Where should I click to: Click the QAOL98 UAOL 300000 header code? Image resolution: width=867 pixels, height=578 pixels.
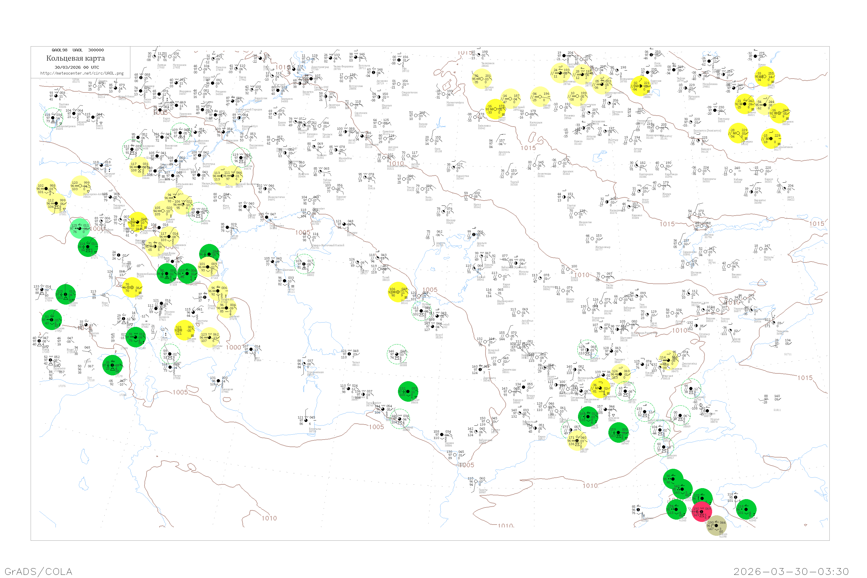point(78,50)
